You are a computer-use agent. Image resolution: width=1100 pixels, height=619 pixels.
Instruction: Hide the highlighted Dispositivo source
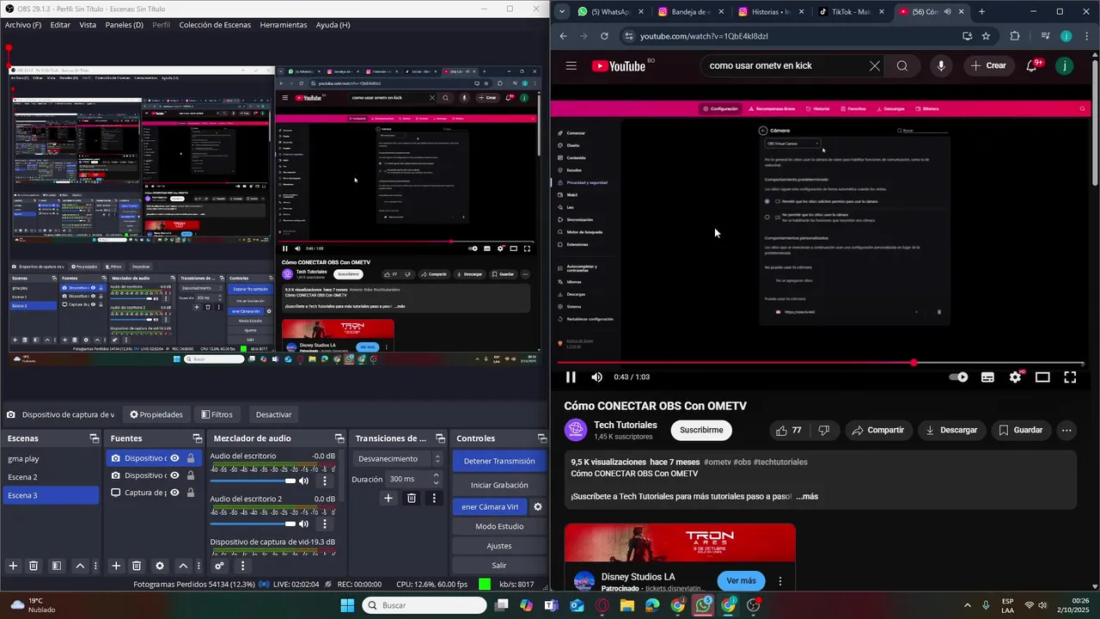[174, 458]
